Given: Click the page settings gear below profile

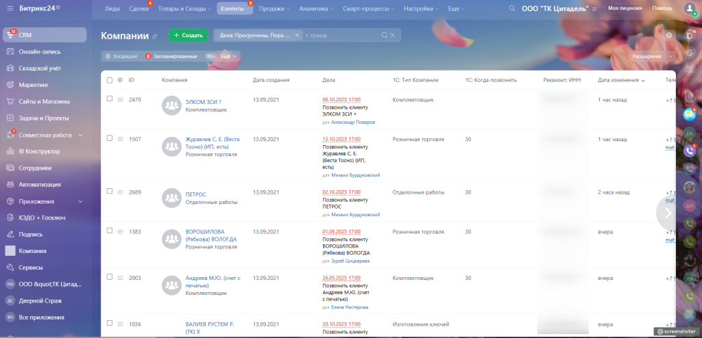Looking at the screenshot, I should 668,35.
